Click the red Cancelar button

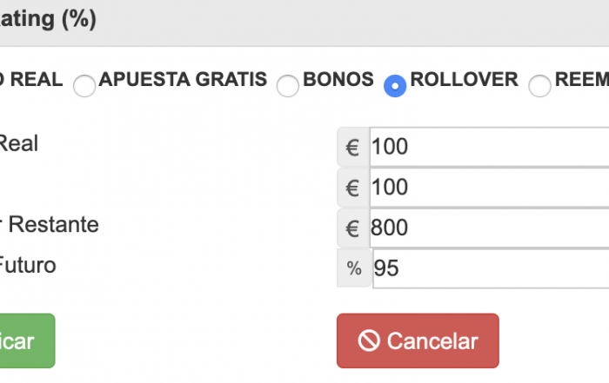pos(418,340)
